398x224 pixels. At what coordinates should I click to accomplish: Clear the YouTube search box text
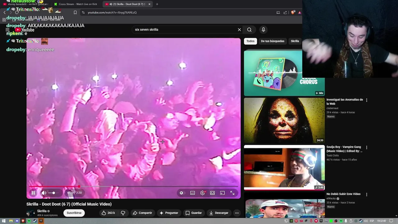point(239,30)
